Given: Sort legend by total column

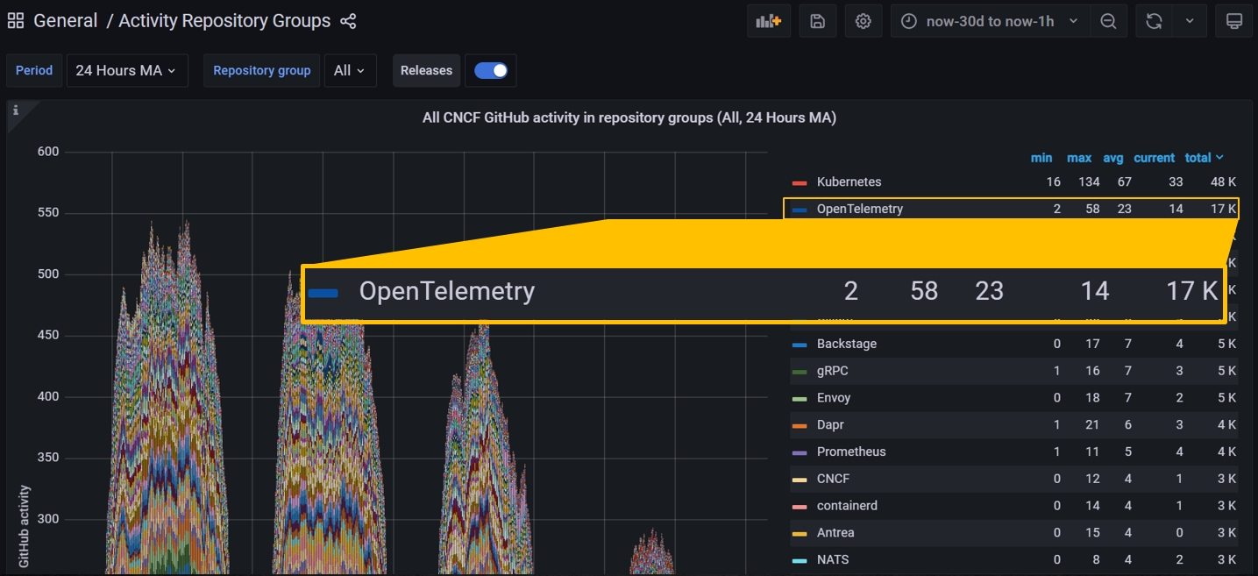Looking at the screenshot, I should [1204, 158].
